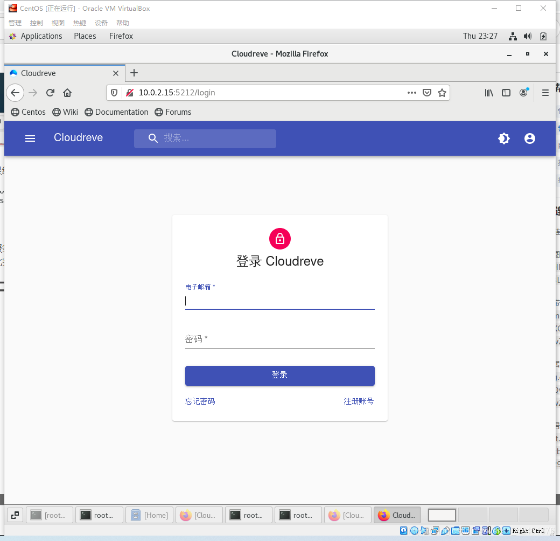
Task: Toggle dark mode with the brightness icon
Action: (x=504, y=138)
